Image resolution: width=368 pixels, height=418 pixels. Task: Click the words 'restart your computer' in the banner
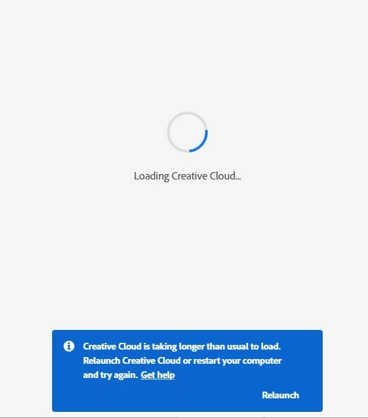237,360
